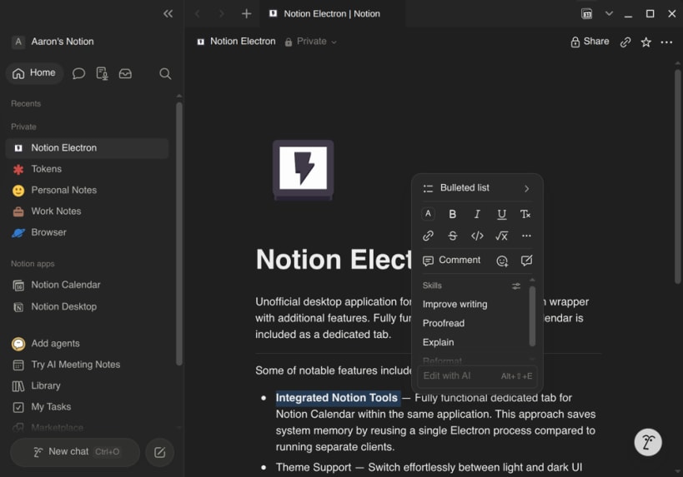Open search in the sidebar
Viewport: 683px width, 477px height.
[x=165, y=73]
